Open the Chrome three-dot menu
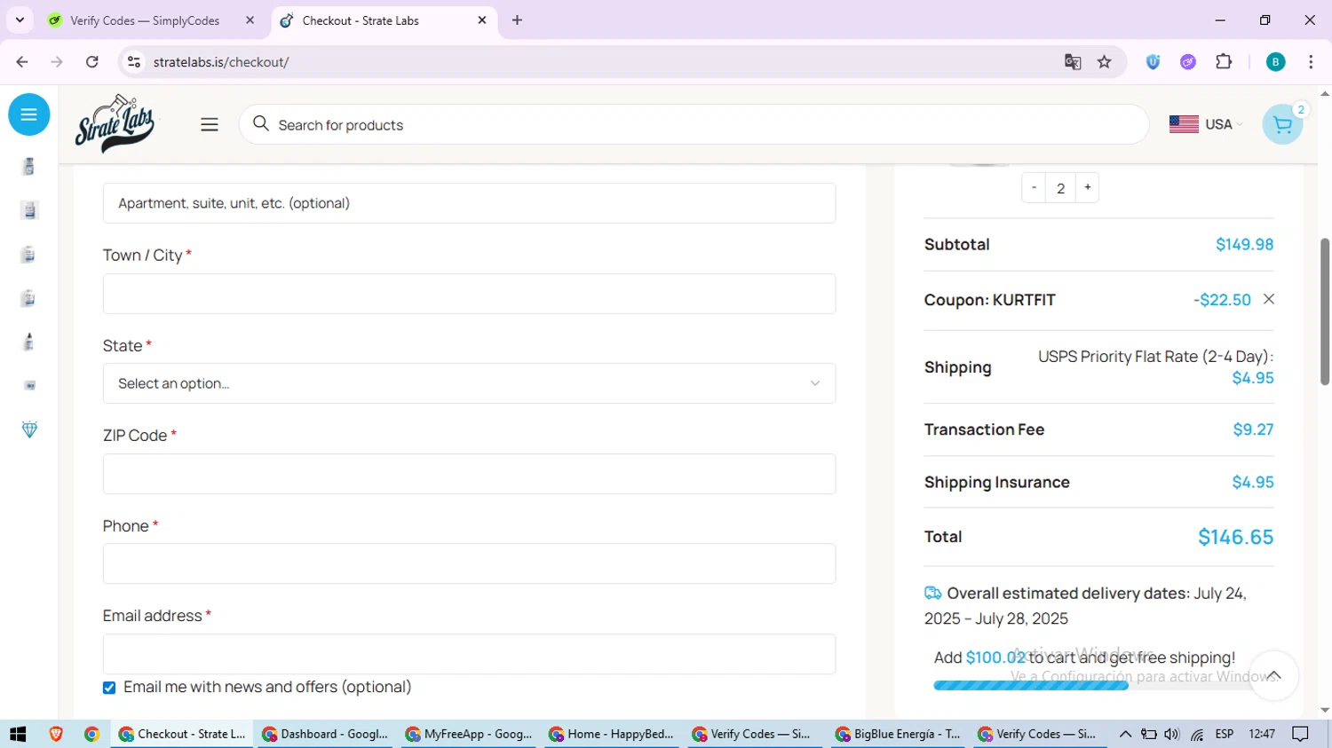This screenshot has width=1332, height=748. tap(1311, 62)
